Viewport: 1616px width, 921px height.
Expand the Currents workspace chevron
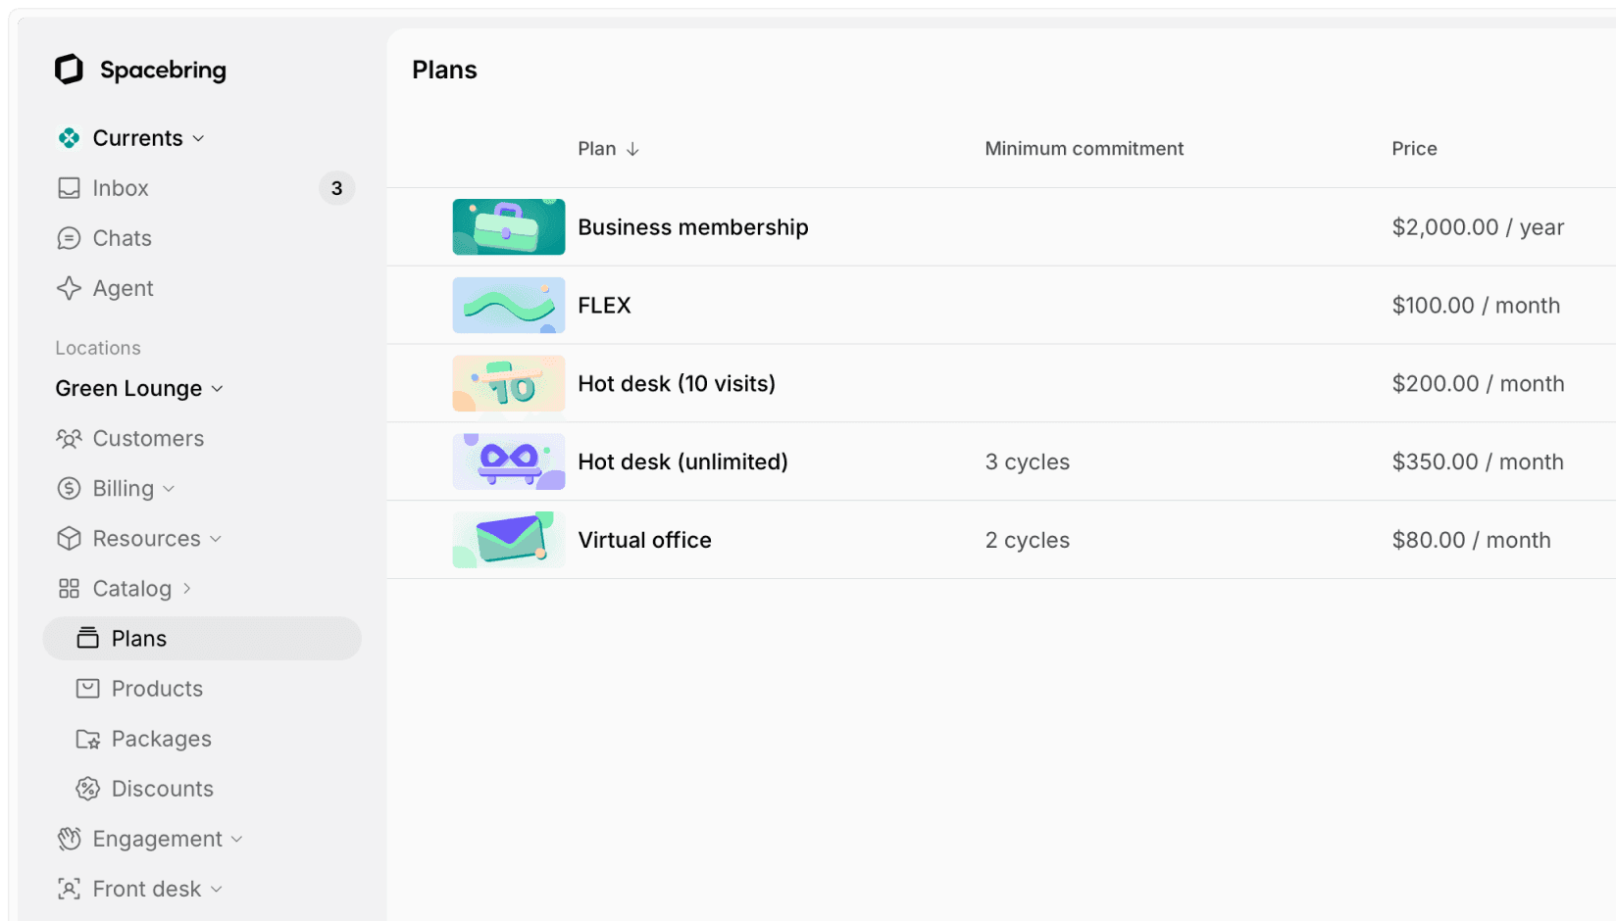[199, 139]
